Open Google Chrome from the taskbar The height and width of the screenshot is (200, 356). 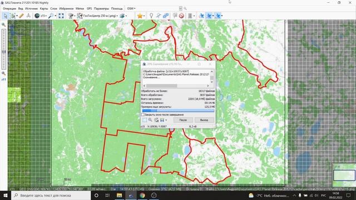(x=142, y=195)
